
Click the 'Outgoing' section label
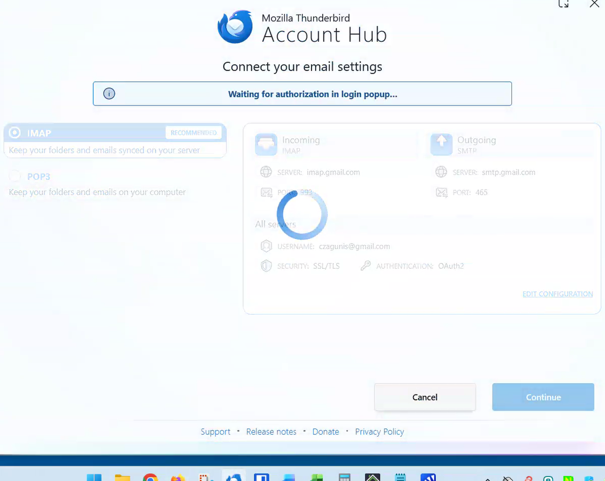476,140
